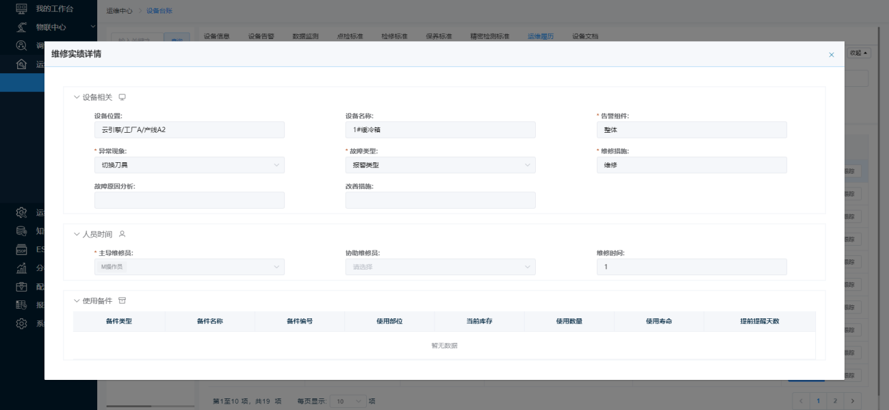Click the ESOP icon in the sidebar
This screenshot has height=410, width=889.
point(22,250)
